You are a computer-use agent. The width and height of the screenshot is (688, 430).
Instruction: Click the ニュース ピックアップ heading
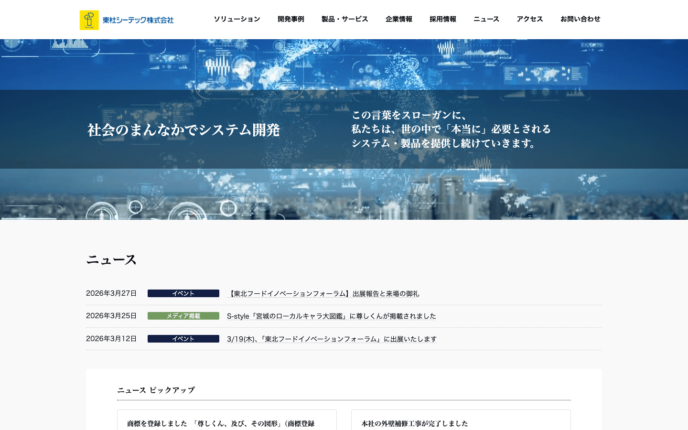[x=156, y=390]
